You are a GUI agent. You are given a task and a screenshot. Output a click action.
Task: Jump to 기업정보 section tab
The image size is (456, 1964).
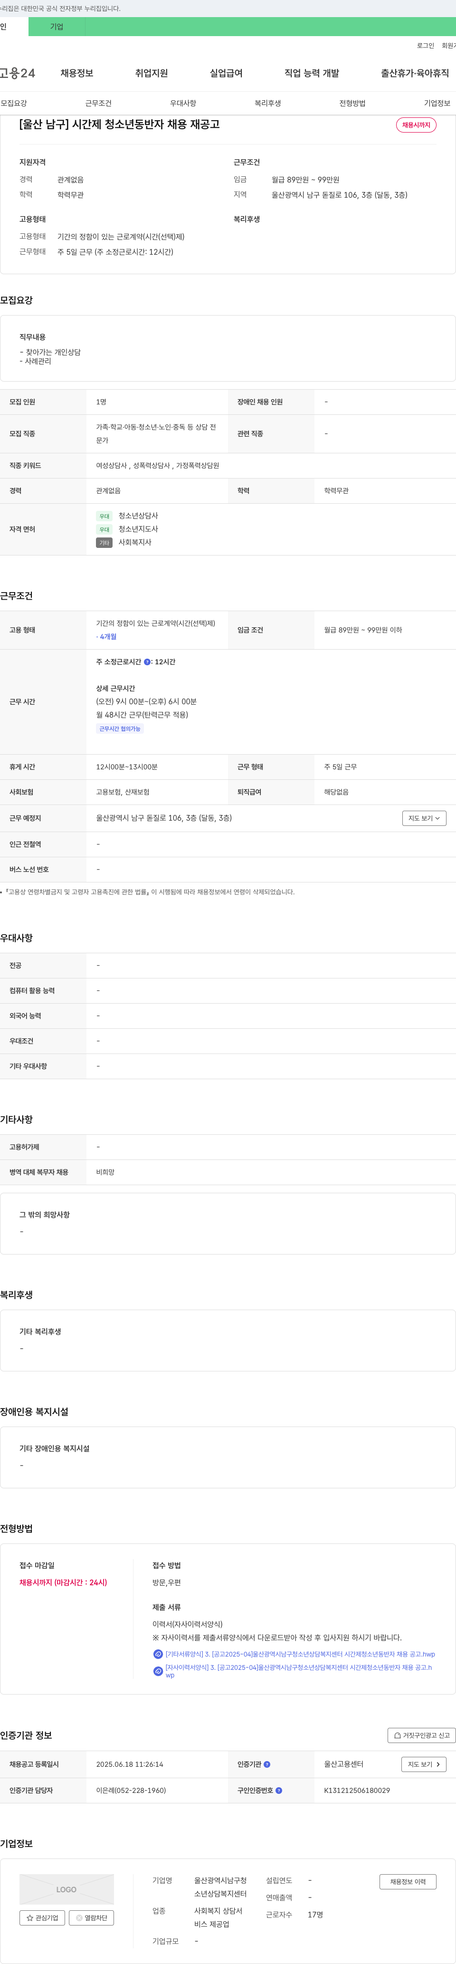tap(437, 103)
